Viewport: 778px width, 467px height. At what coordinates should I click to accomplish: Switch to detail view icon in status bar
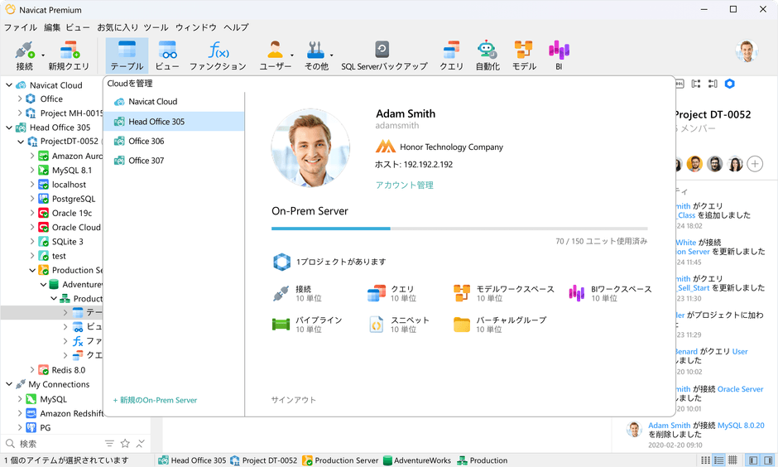pyautogui.click(x=718, y=460)
